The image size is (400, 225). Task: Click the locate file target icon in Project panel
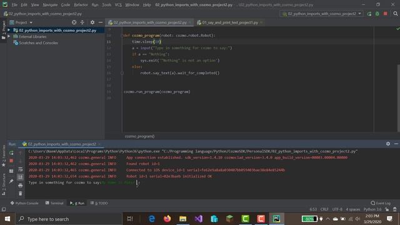point(74,22)
